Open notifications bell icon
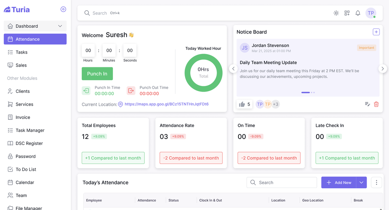This screenshot has width=389, height=210. coord(358,13)
